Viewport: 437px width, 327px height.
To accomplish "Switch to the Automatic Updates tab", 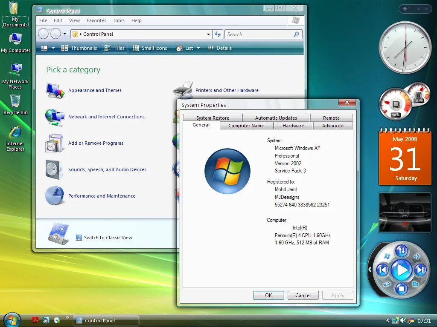I will (276, 118).
